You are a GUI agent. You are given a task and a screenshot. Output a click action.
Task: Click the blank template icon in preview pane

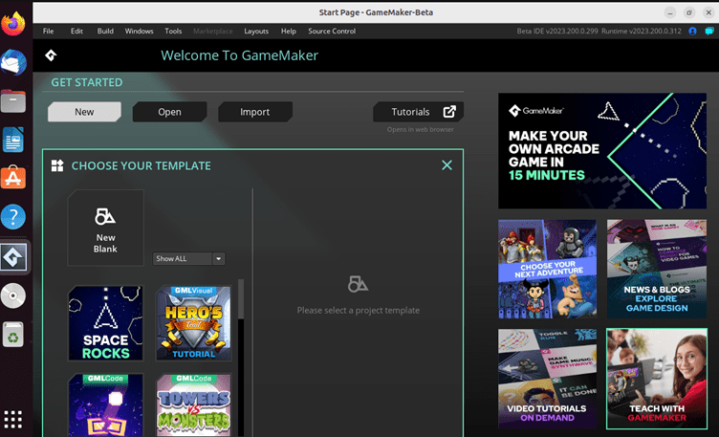click(x=358, y=284)
